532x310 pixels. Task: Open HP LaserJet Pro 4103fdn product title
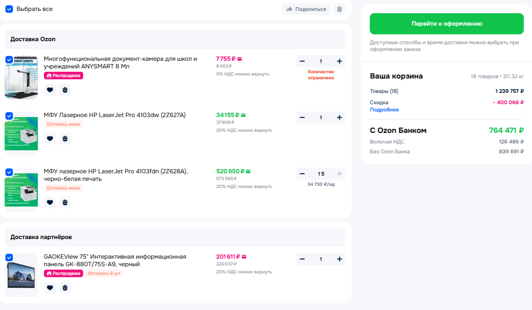(116, 175)
